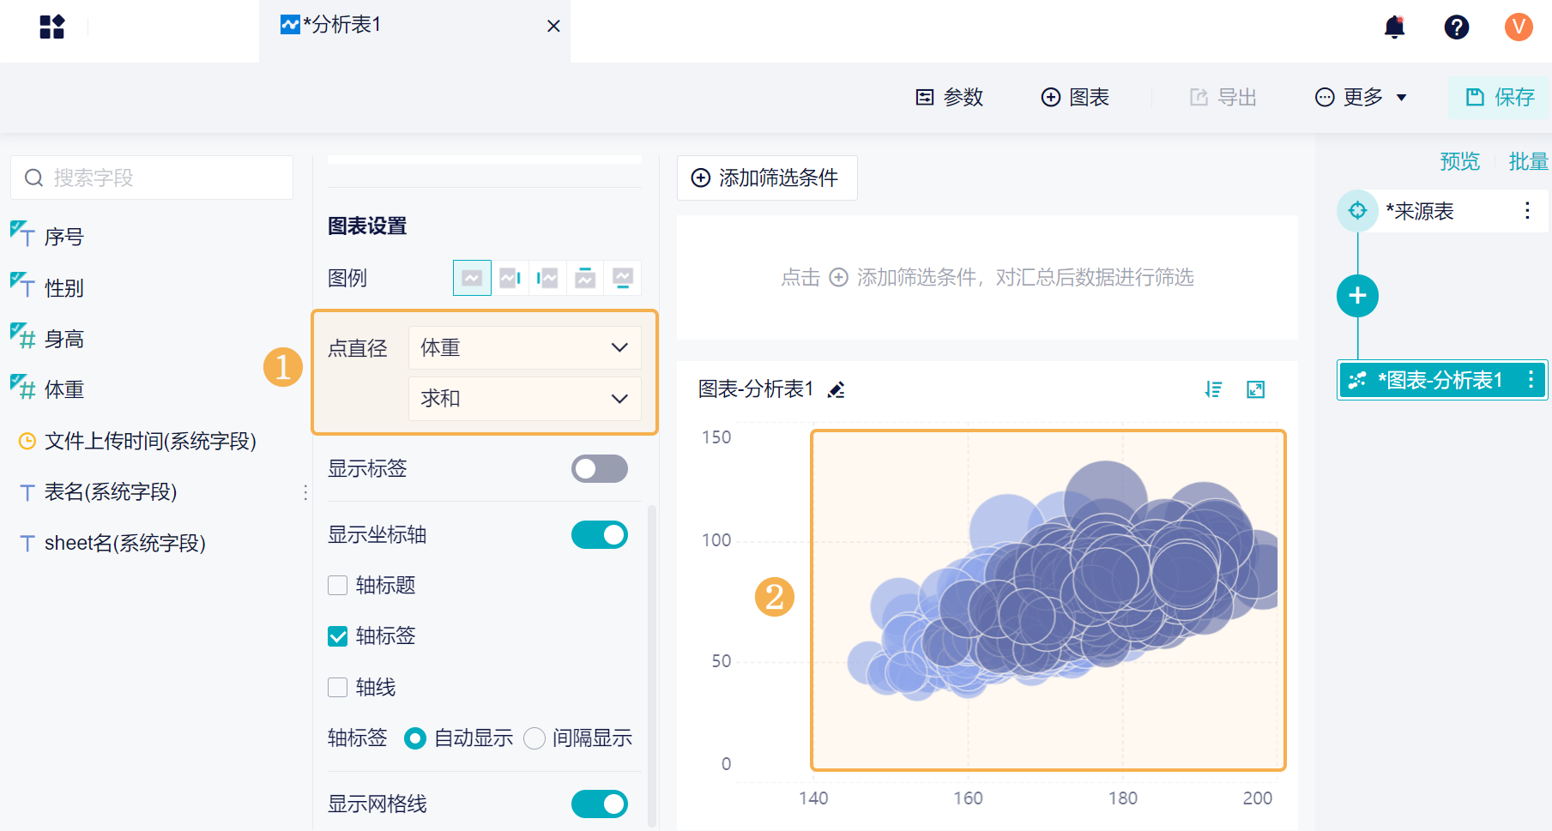Screen dimensions: 1552x831
Task: Enable the 轴标题 checkbox
Action: 338,586
